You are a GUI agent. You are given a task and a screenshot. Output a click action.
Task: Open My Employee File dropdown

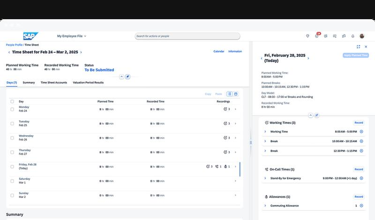click(72, 36)
